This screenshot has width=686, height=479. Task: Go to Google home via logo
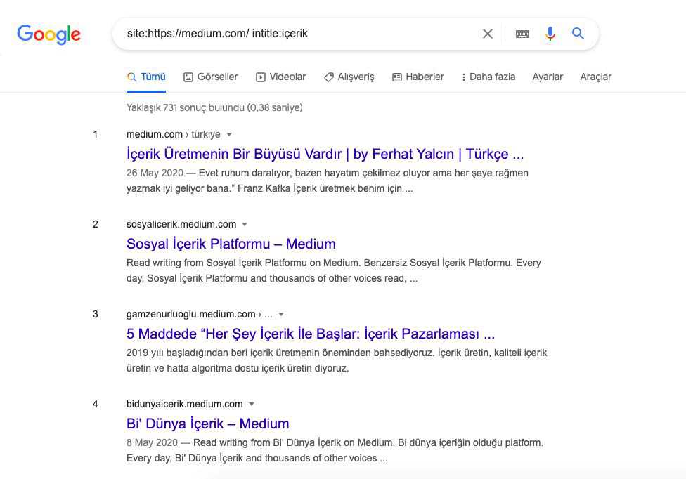(48, 34)
